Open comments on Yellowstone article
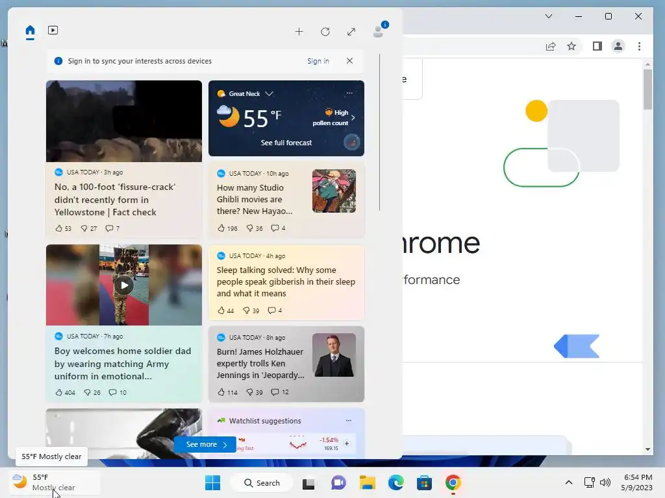Screen dimensions: 665x498 (112, 228)
